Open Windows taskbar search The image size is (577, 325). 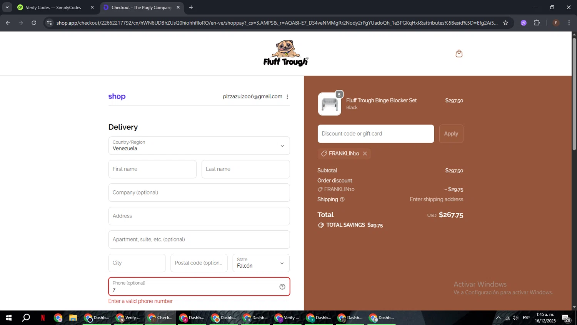pyautogui.click(x=26, y=318)
